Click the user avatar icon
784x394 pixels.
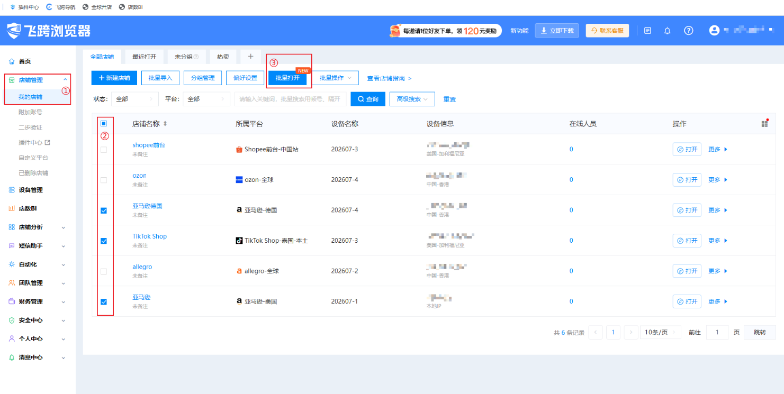(714, 31)
